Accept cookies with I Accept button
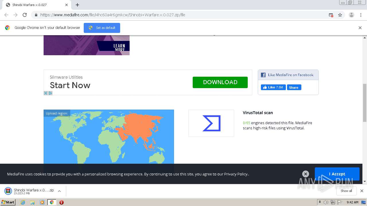This screenshot has height=206, width=367. [x=337, y=174]
